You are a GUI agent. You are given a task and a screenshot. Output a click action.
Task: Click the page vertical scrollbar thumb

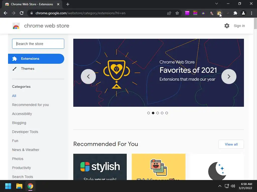[x=255, y=23]
